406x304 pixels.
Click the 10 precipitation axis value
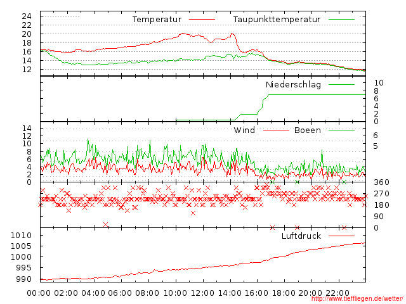coord(379,83)
